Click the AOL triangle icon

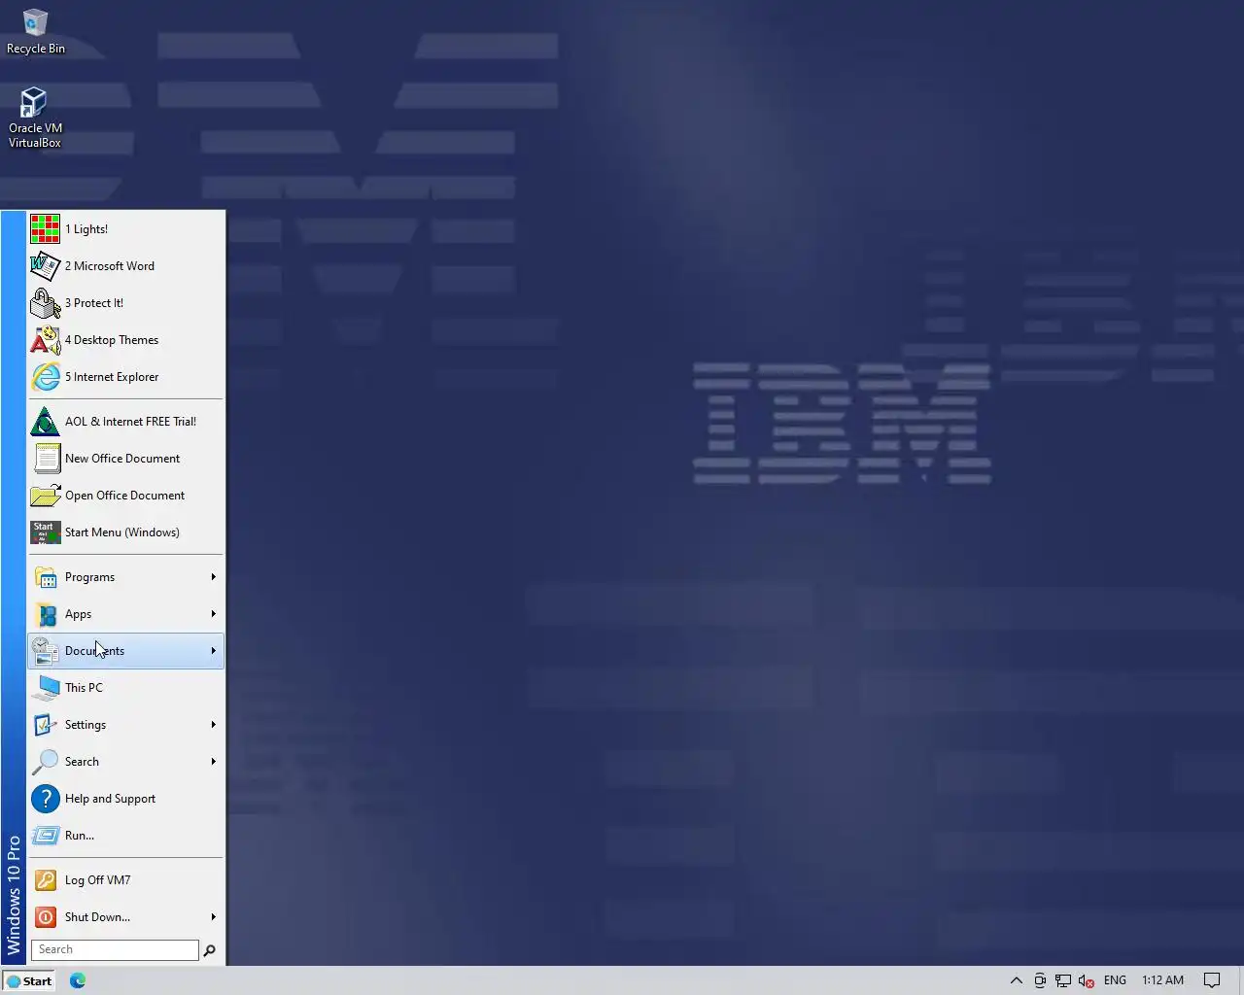coord(45,422)
